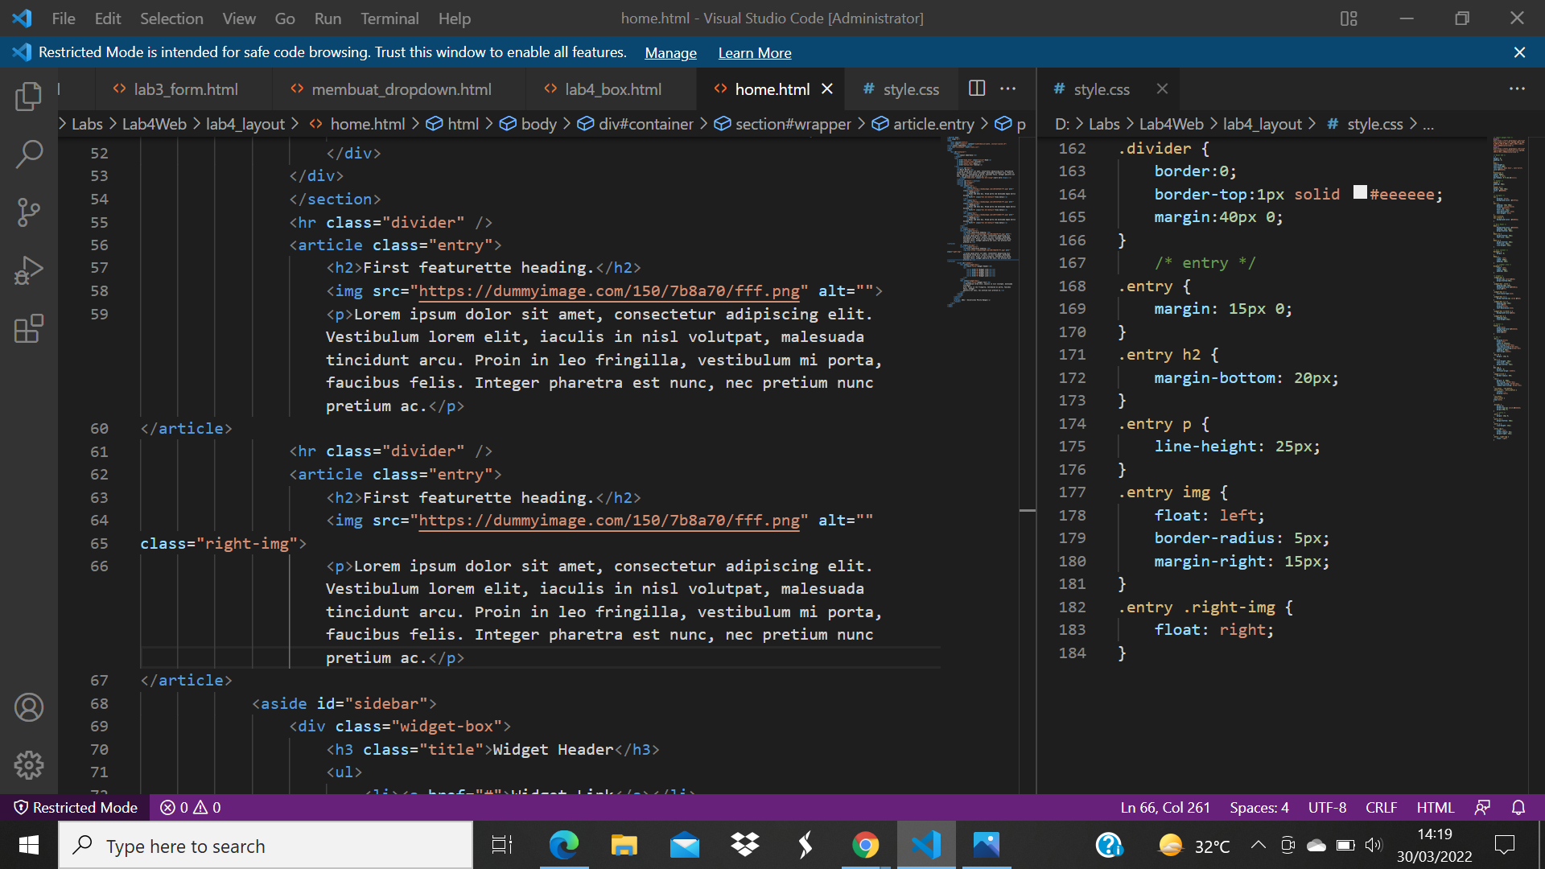1545x869 pixels.
Task: Click the errors and warnings indicator
Action: coord(190,807)
